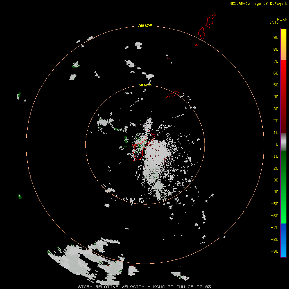Click the -50 value on velocity scale

(x=275, y=204)
